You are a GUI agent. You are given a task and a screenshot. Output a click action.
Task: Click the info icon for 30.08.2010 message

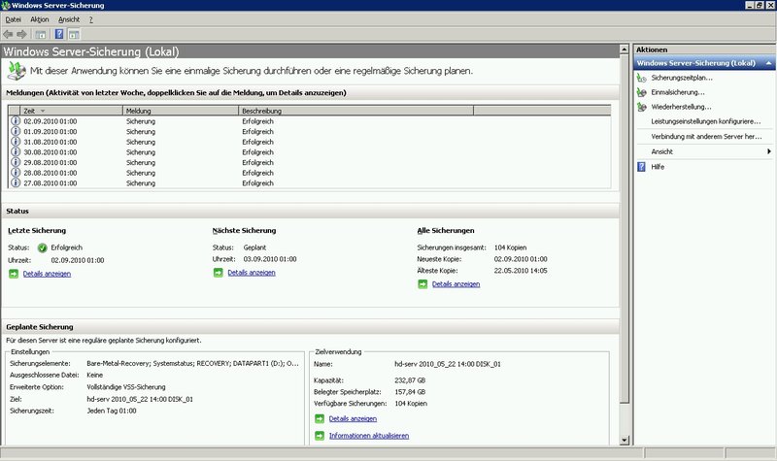click(x=16, y=152)
